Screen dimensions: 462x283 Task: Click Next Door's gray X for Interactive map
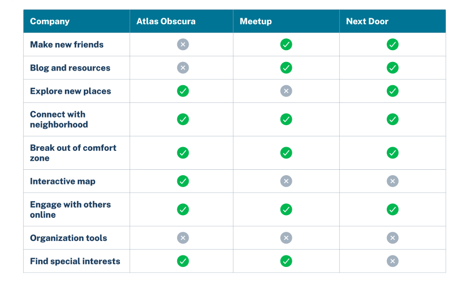[x=392, y=181]
